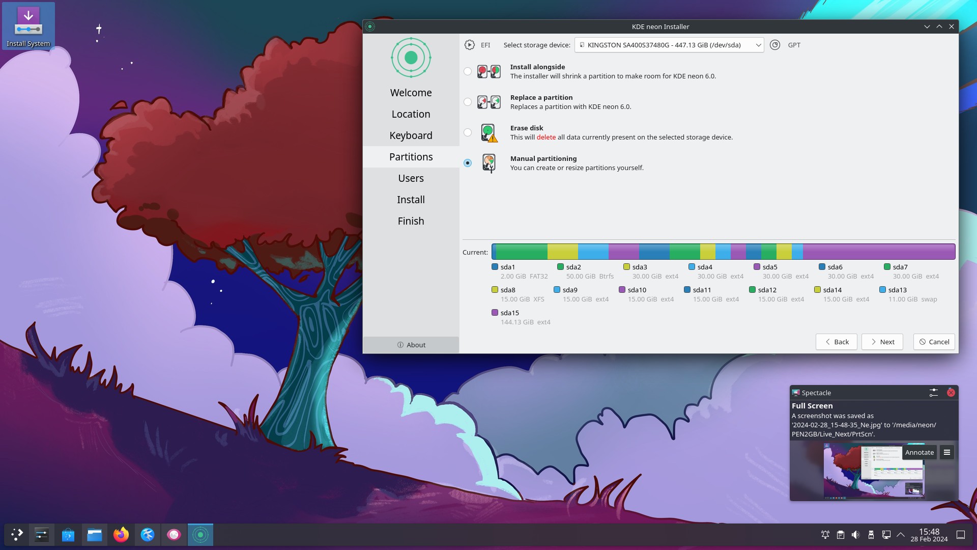Open Firefox from the taskbar
Screen dimensions: 977x550
[121, 535]
